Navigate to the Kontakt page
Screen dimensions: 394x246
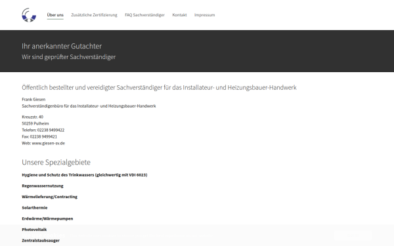pyautogui.click(x=179, y=15)
